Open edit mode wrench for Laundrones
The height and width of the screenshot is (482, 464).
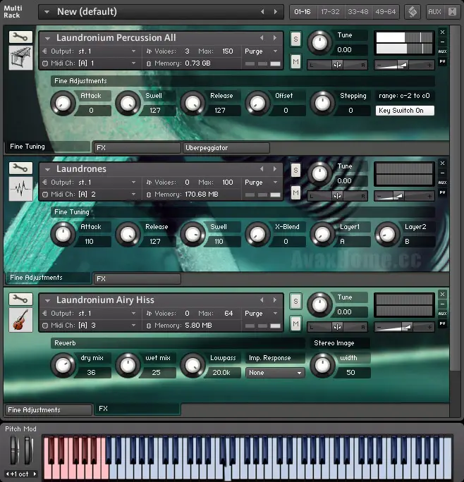click(x=20, y=168)
